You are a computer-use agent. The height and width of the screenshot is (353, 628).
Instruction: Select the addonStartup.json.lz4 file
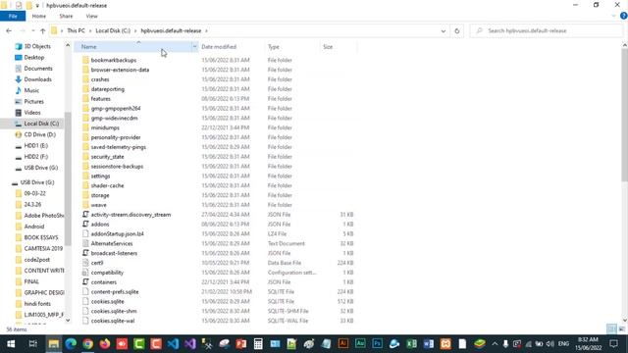[x=117, y=233]
